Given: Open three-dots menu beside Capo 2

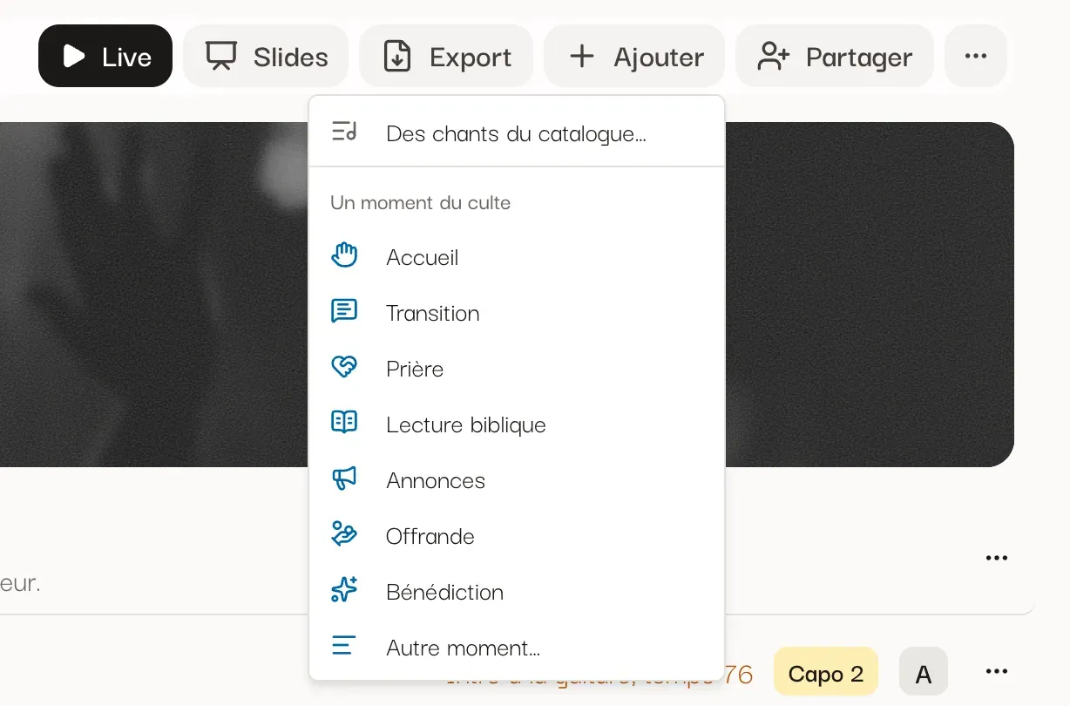Looking at the screenshot, I should click(x=997, y=671).
